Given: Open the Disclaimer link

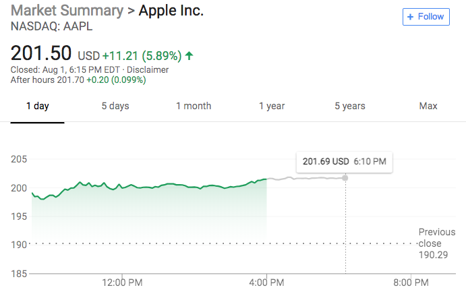Looking at the screenshot, I should (x=146, y=69).
